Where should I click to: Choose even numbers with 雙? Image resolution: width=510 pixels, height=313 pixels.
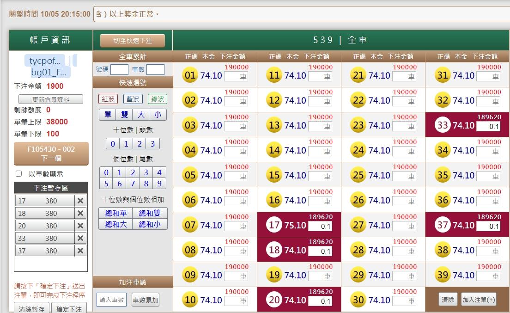[124, 115]
